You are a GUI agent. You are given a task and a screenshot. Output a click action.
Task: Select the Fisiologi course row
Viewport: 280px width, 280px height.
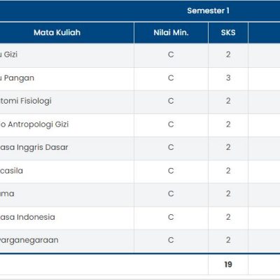[x=140, y=102]
